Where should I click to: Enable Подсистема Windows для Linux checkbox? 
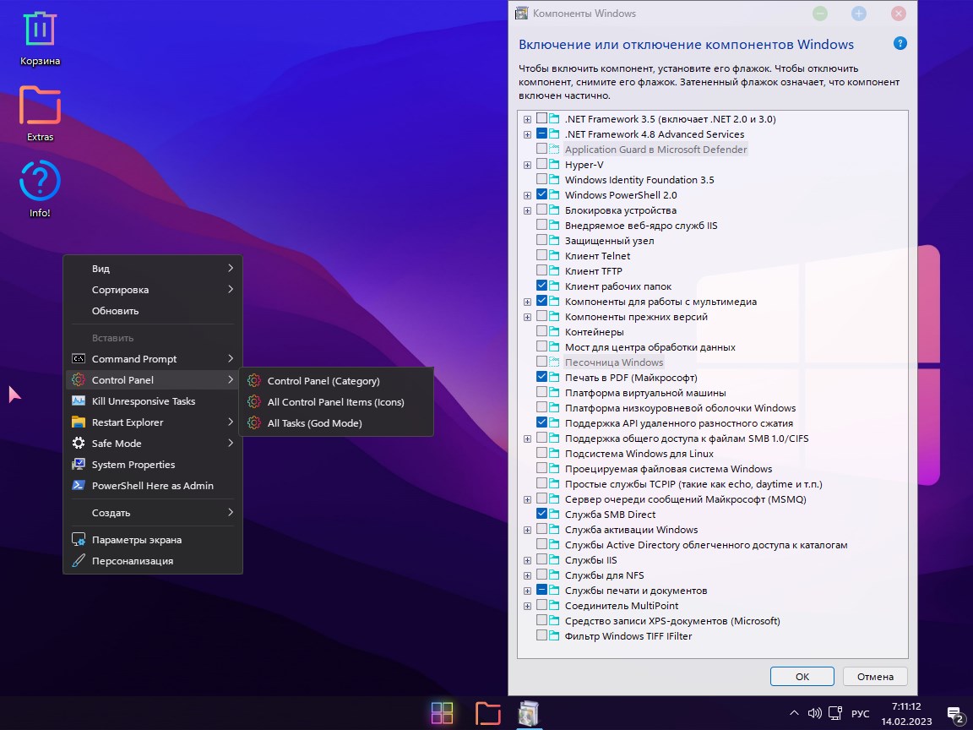point(541,454)
